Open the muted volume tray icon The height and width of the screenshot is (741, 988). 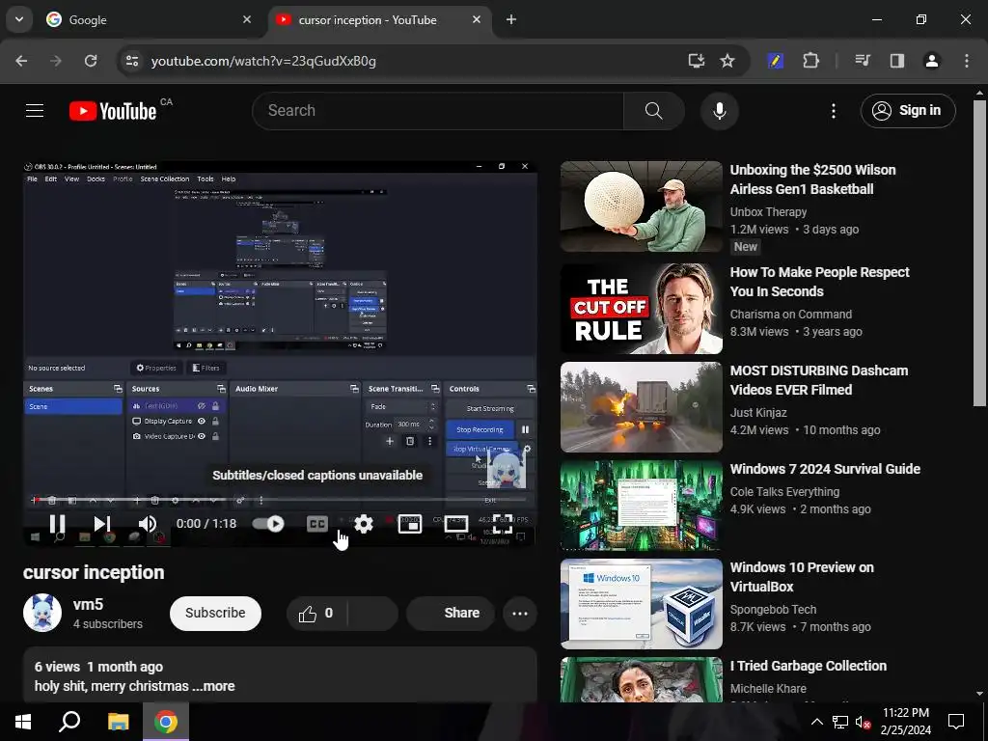(x=864, y=722)
